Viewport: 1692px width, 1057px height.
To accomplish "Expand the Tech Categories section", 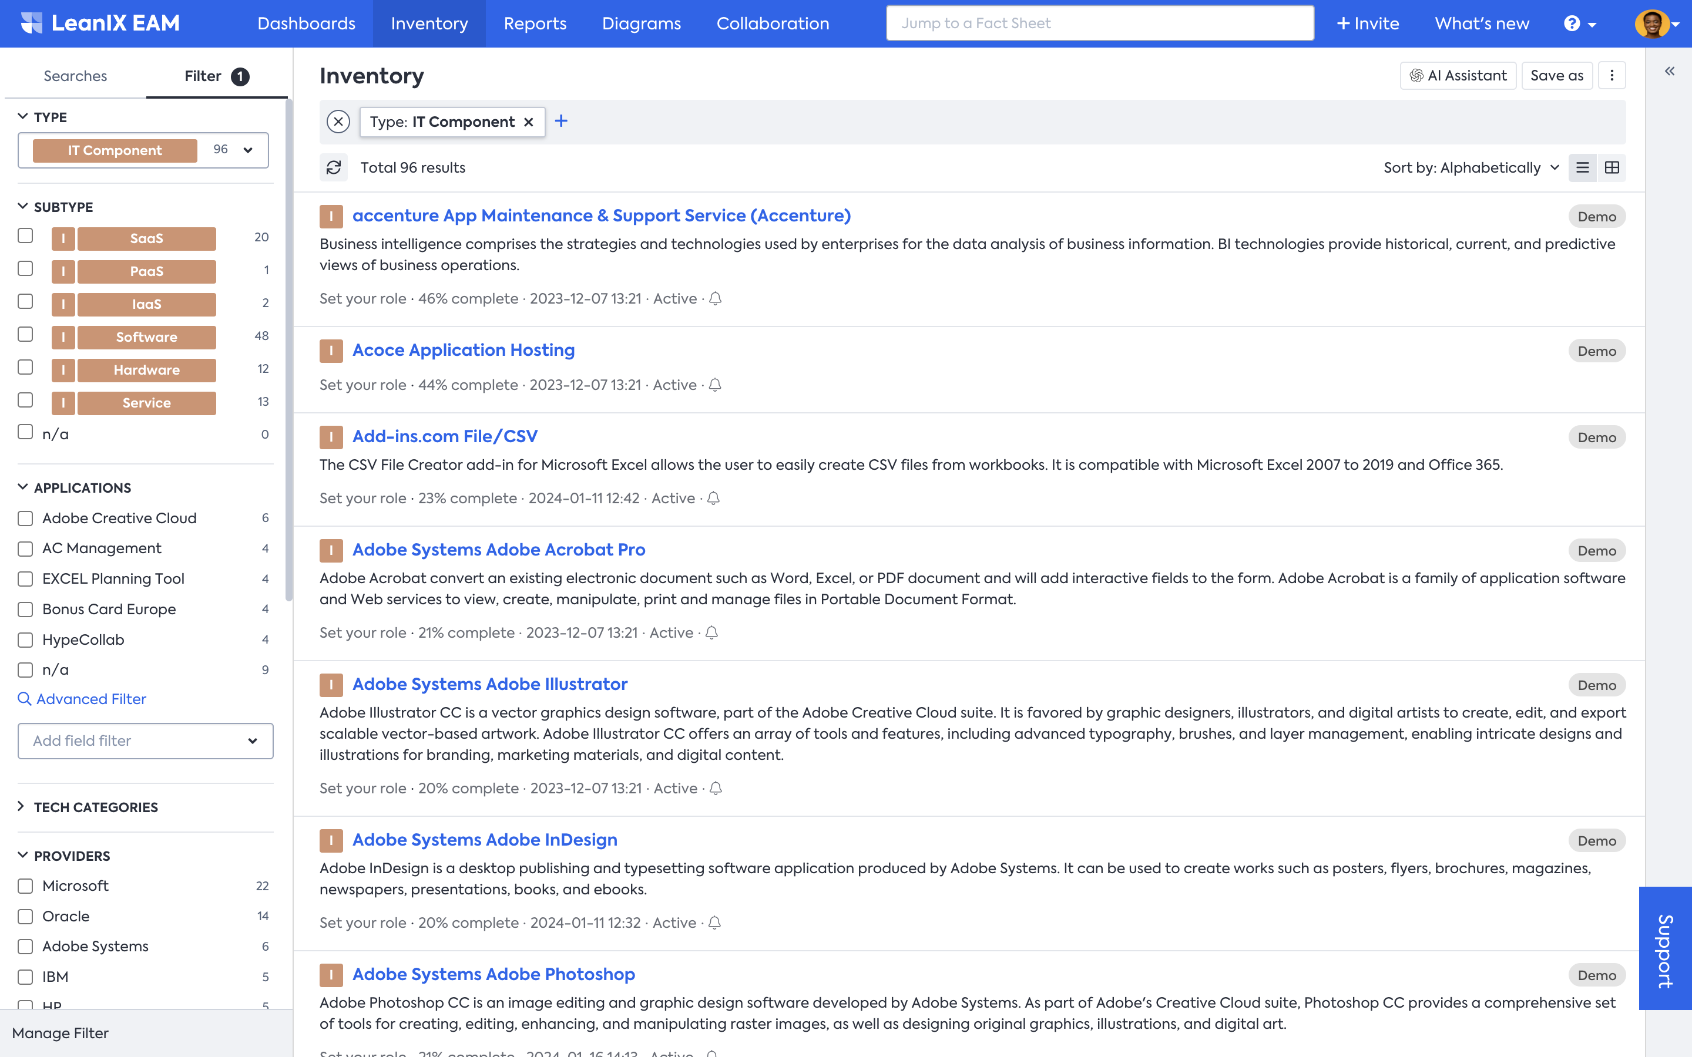I will [x=95, y=807].
